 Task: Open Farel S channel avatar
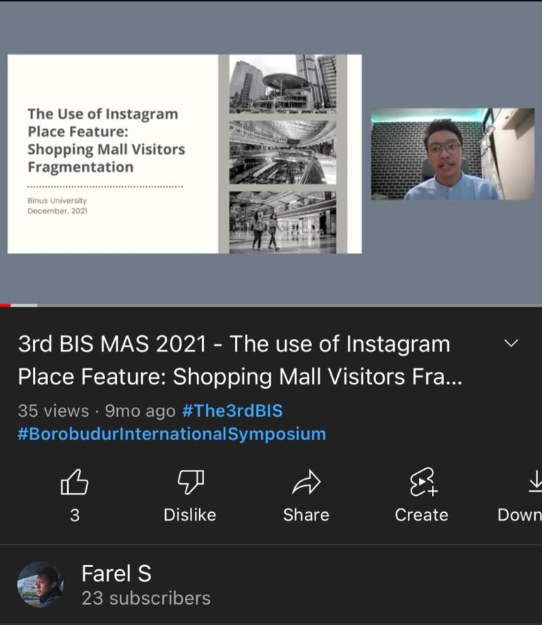click(40, 585)
